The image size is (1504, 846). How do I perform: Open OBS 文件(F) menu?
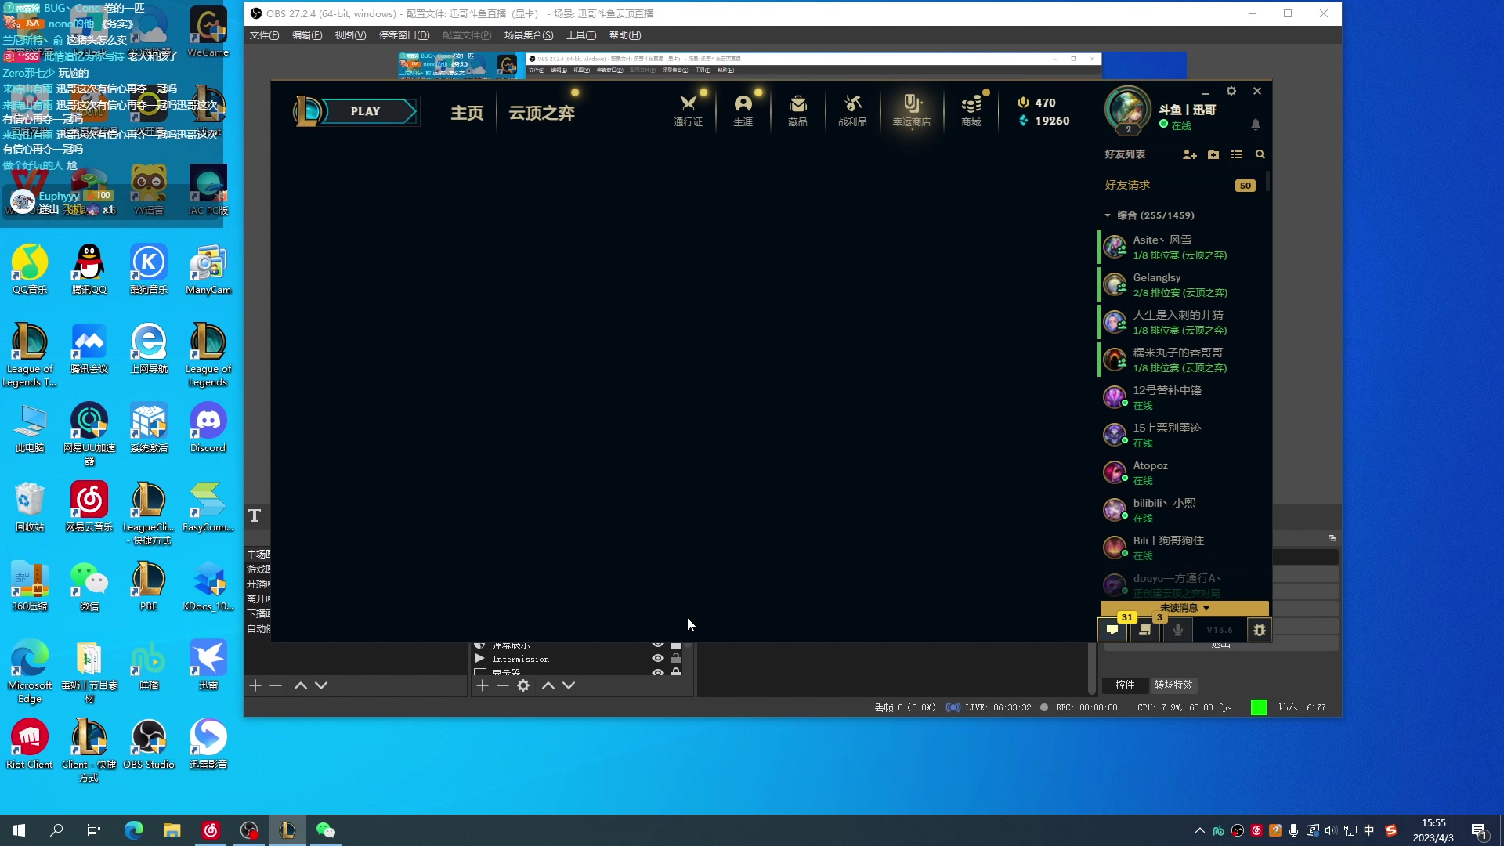tap(264, 35)
